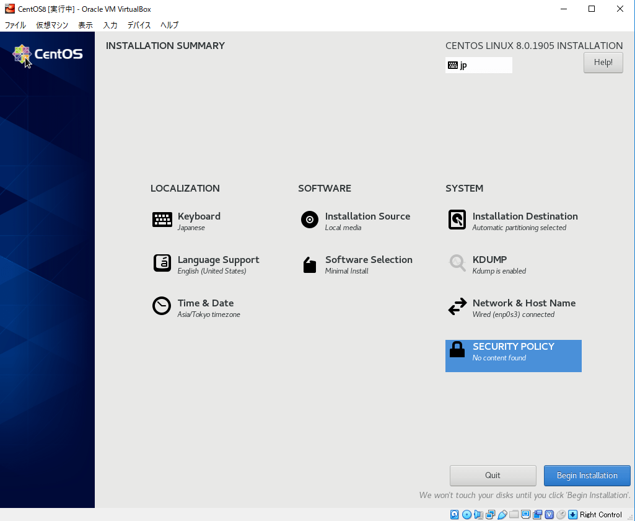
Task: Open the デバイス menu
Action: [x=138, y=25]
